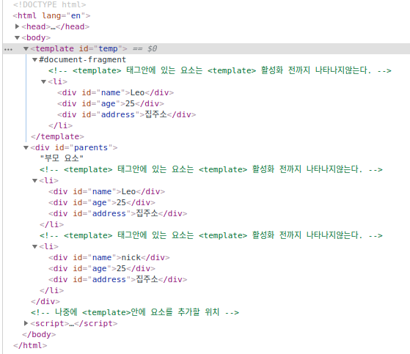
Task: Click the nick text inside name div
Action: (x=131, y=257)
